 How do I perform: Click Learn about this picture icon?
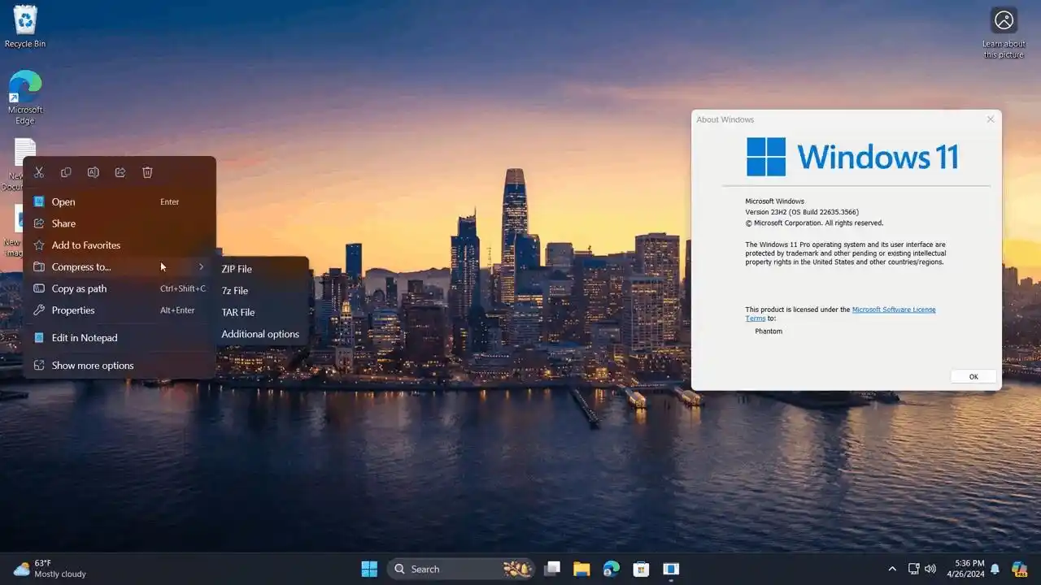coord(1004,32)
